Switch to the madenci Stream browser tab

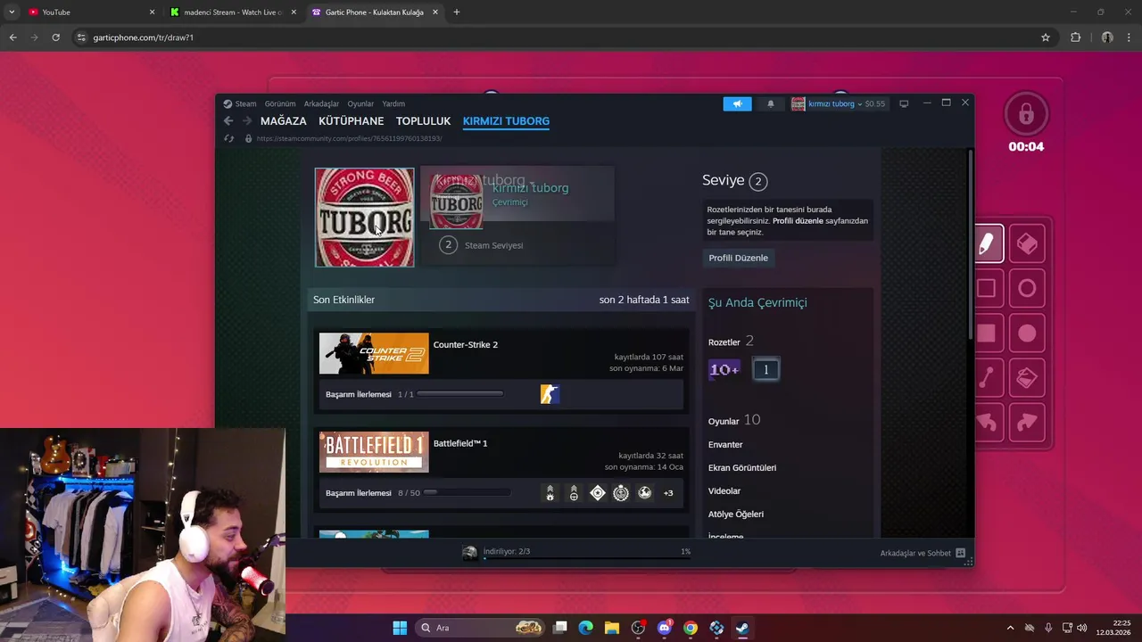click(234, 12)
